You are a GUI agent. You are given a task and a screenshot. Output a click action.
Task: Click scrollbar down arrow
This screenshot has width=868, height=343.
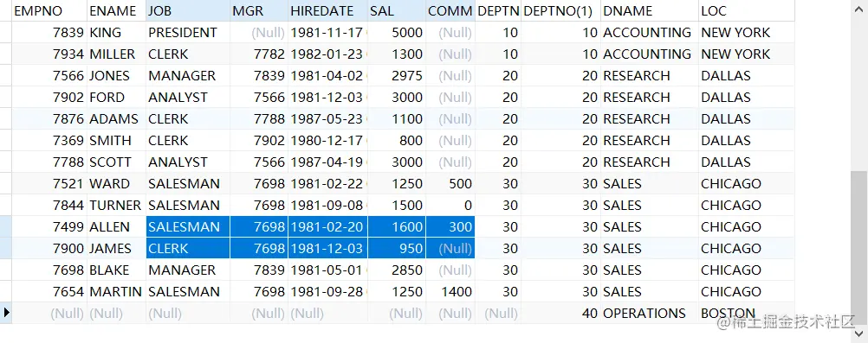(859, 333)
